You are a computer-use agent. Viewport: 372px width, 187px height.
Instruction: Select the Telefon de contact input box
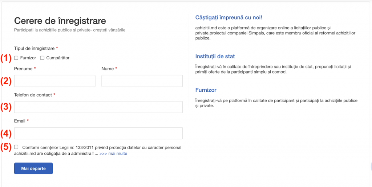(98, 107)
